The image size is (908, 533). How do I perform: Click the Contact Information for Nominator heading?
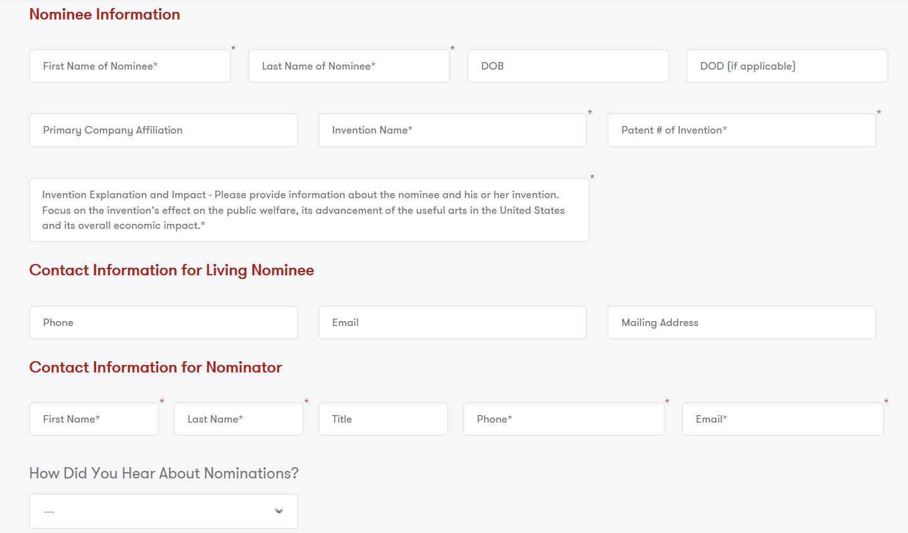[x=156, y=367]
